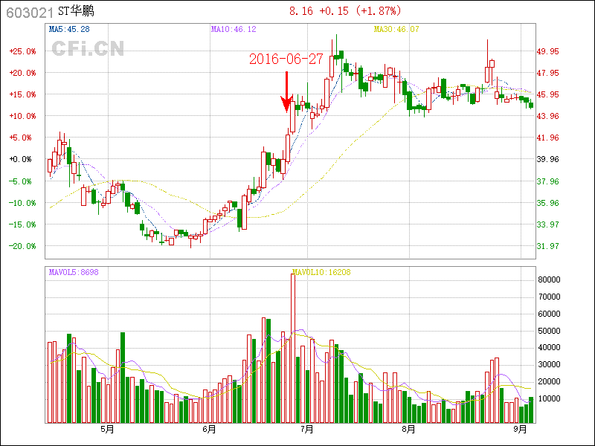Click the 8.16 +0.15 (+1.87%) price quote
Screen dimensions: 595x446
(344, 11)
